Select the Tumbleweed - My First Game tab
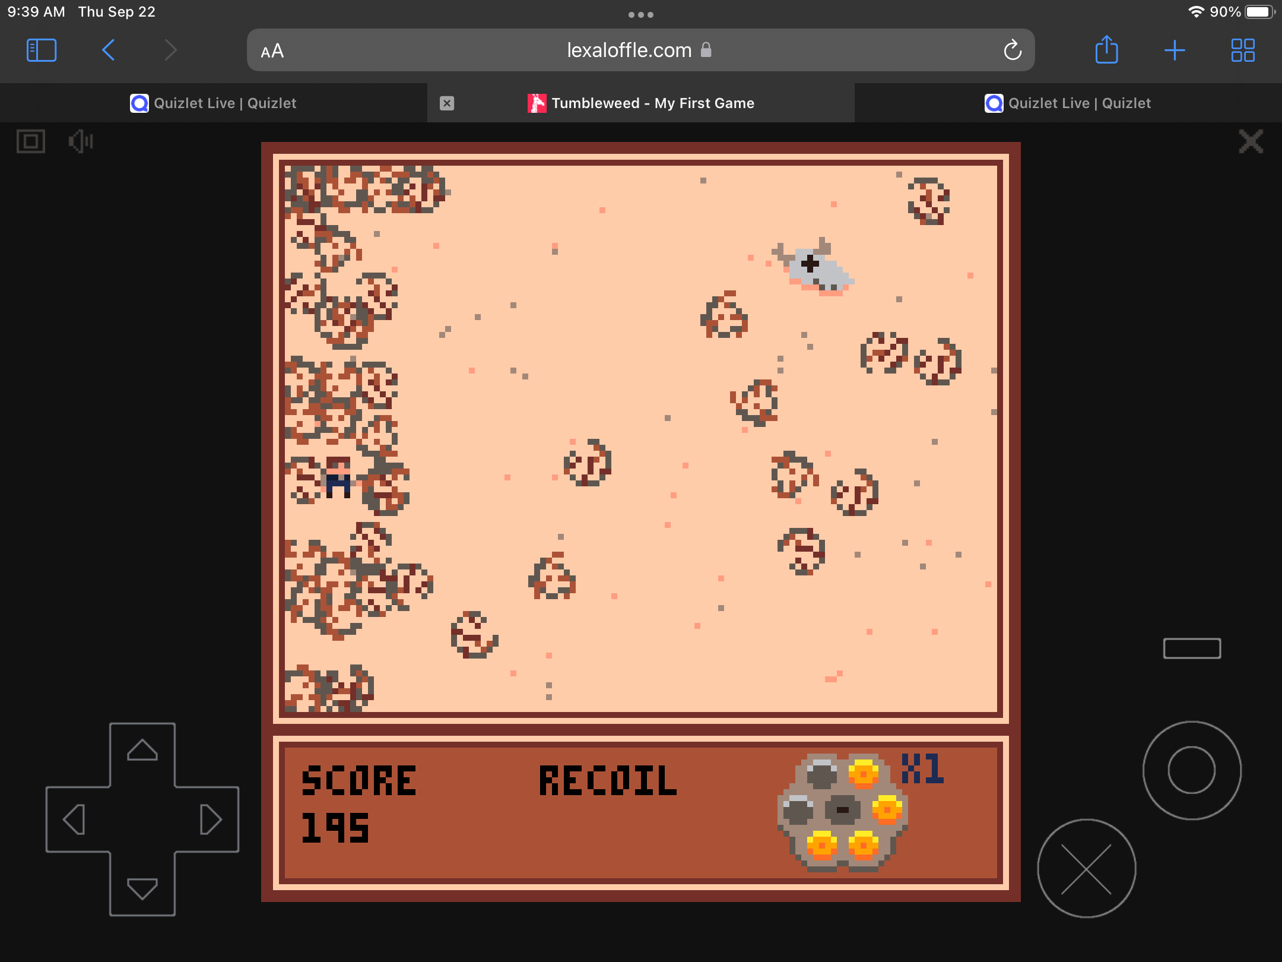The image size is (1282, 962). [641, 103]
